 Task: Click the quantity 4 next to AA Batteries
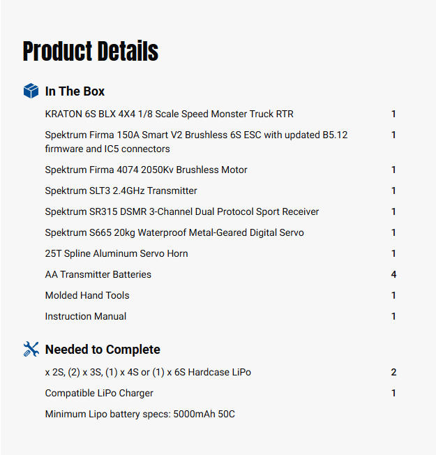click(393, 274)
